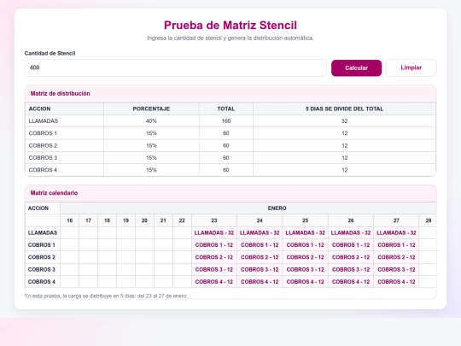Click the Matriz calendario section header
The width and height of the screenshot is (461, 346).
pyautogui.click(x=230, y=193)
